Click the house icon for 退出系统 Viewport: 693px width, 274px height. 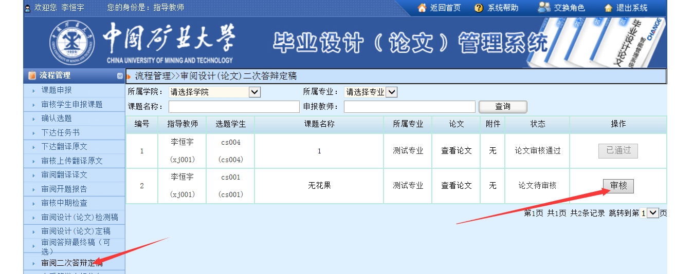[x=609, y=8]
